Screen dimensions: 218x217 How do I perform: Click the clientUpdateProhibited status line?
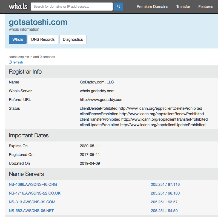(142, 125)
